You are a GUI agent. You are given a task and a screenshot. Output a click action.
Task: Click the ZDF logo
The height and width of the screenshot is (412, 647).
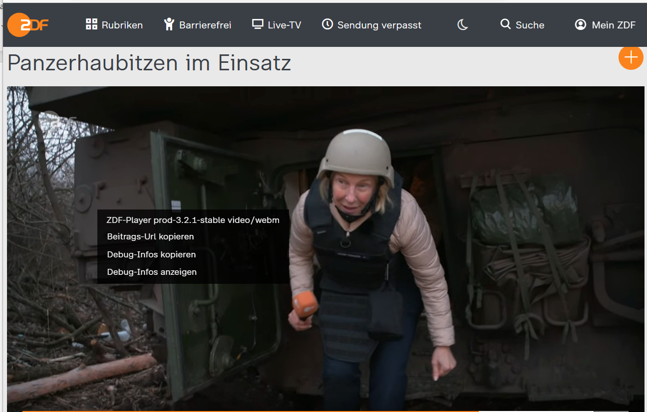point(28,25)
